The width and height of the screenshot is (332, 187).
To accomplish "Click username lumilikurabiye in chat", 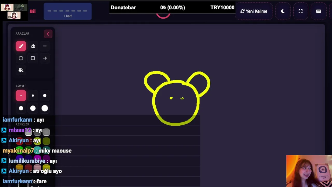I will point(27,161).
